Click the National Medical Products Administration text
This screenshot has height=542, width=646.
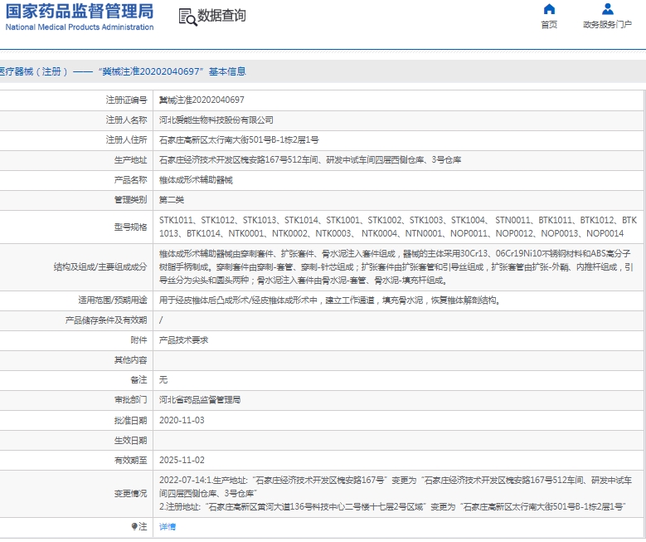pos(80,27)
